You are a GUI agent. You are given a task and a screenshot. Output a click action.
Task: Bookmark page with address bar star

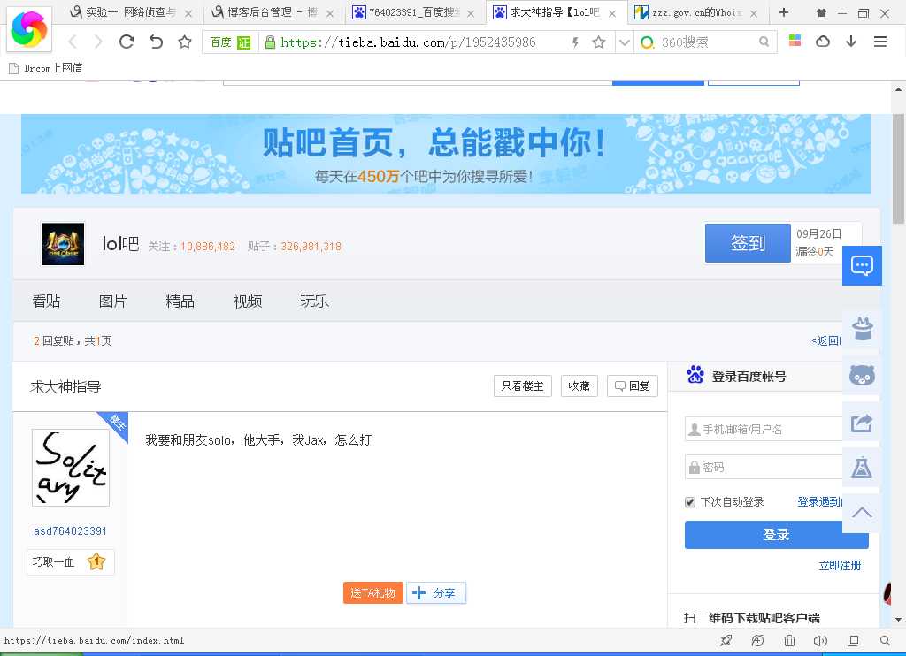tap(599, 42)
